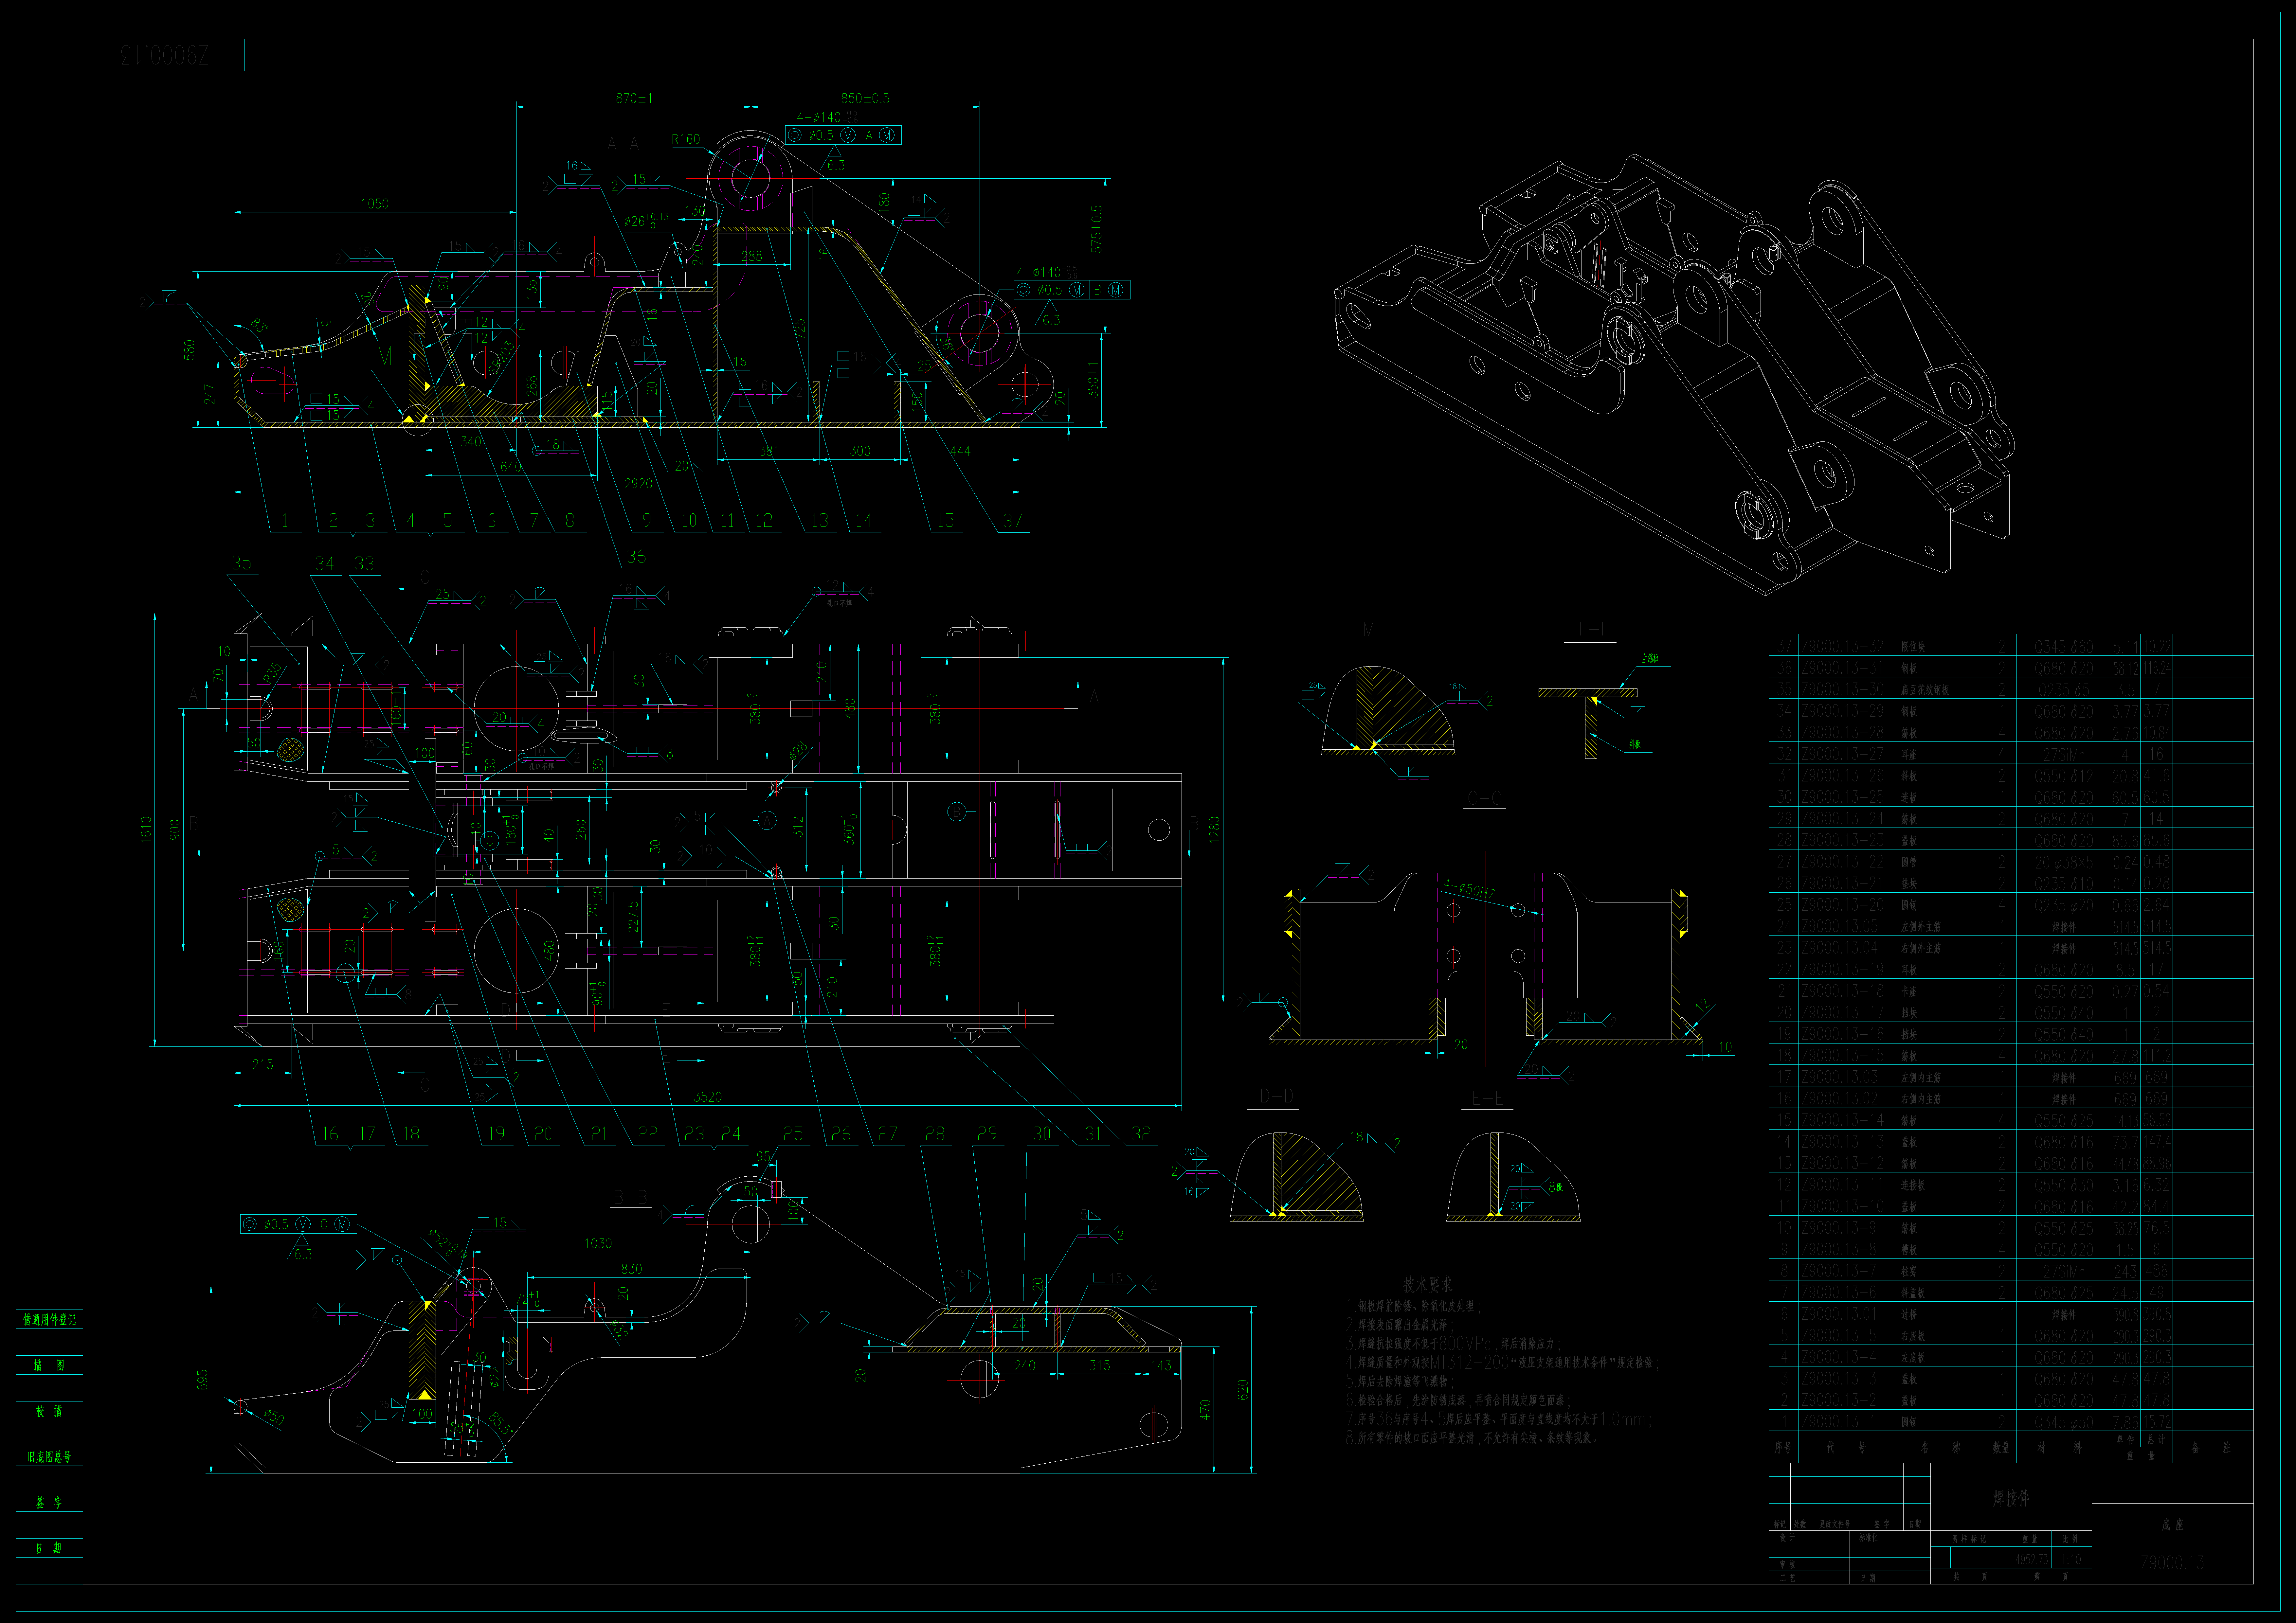Screen dimensions: 2296x1623
Task: Select part code Z9000.13.05 in parts list
Action: (x=1840, y=926)
